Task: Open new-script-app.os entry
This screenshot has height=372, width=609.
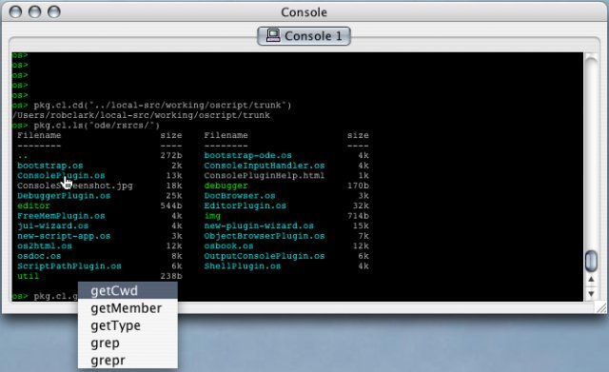Action: [64, 236]
